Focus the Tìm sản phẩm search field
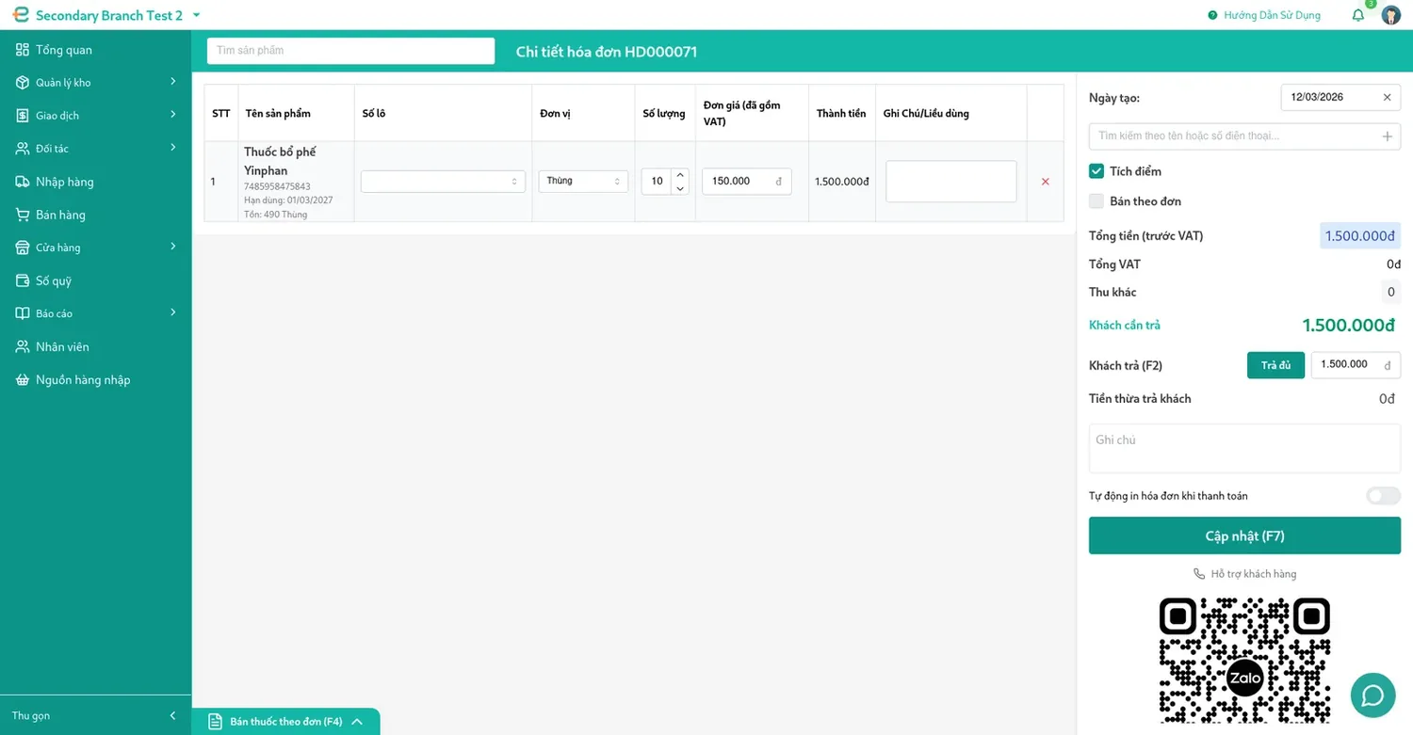Screen dimensions: 1413x735 (350, 51)
